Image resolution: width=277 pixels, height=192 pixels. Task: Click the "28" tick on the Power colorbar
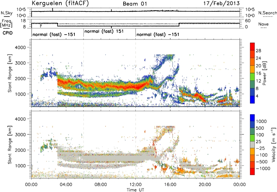258,51
